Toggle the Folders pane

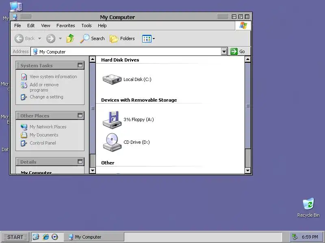point(122,38)
